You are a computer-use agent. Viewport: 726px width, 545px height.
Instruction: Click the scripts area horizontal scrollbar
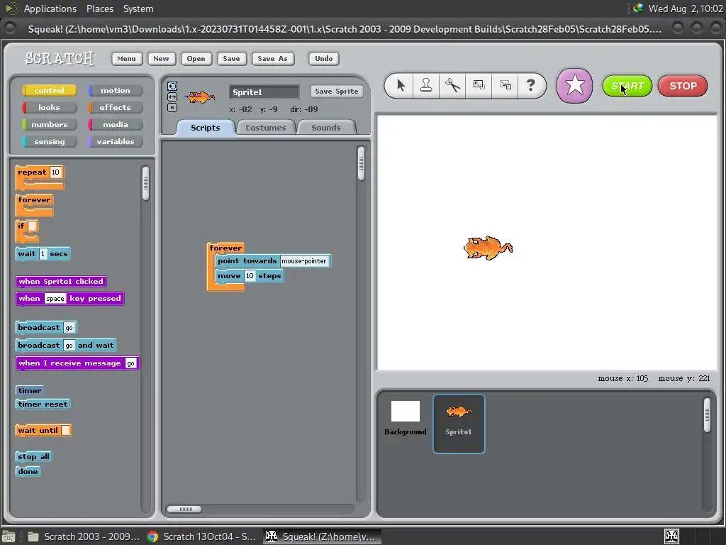[x=184, y=509]
